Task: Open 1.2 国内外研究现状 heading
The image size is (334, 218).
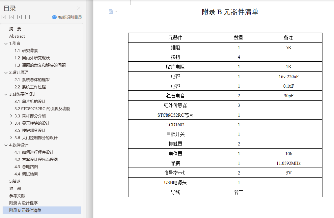Action: click(32, 58)
